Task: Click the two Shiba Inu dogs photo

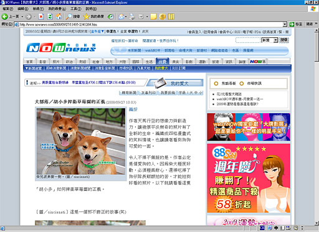Action: tap(81, 141)
